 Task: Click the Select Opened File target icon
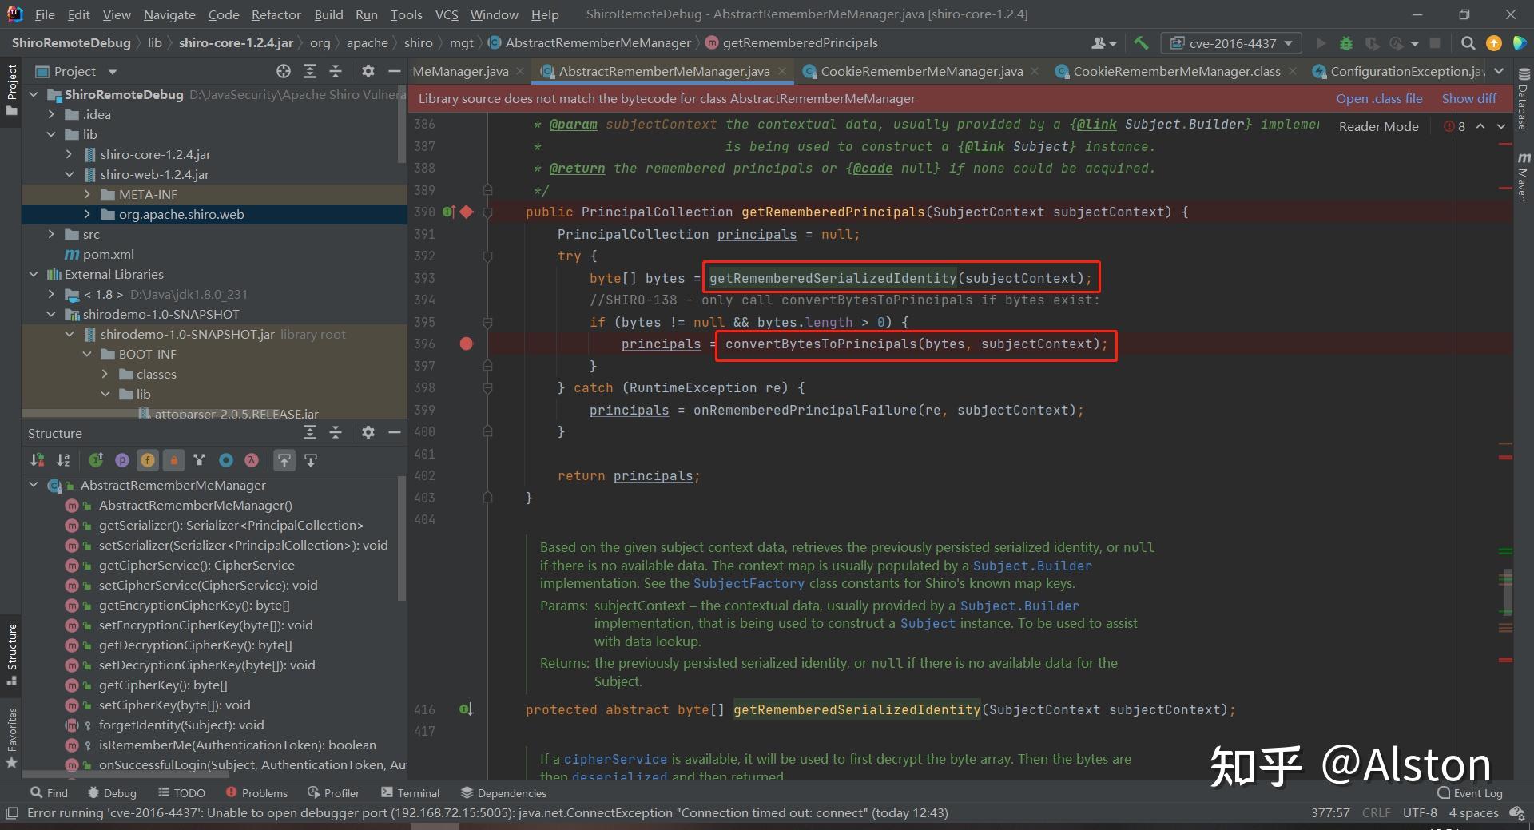(284, 72)
